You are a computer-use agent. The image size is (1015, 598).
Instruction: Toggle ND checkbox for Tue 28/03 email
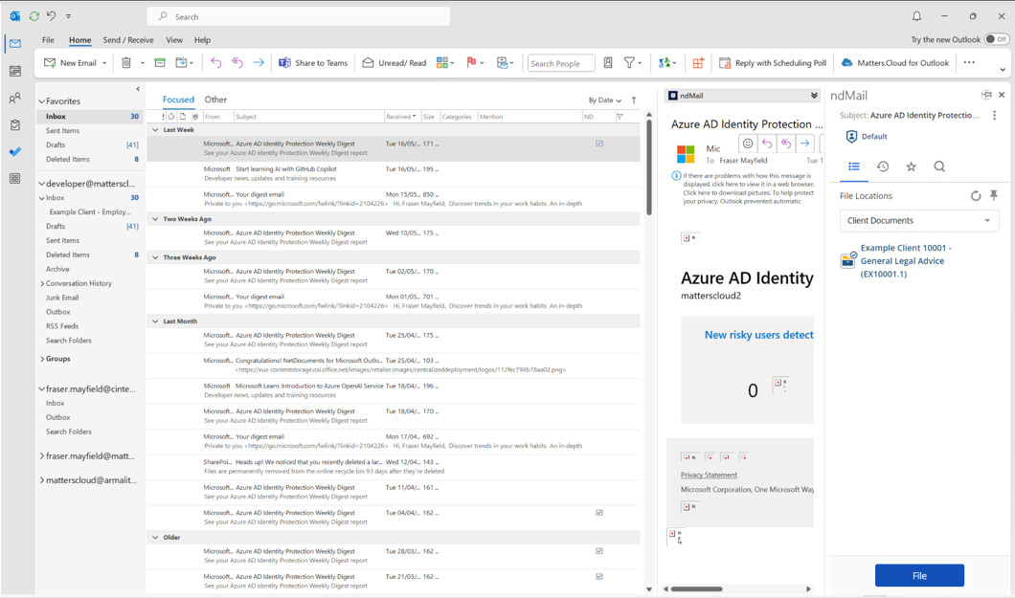coord(599,551)
